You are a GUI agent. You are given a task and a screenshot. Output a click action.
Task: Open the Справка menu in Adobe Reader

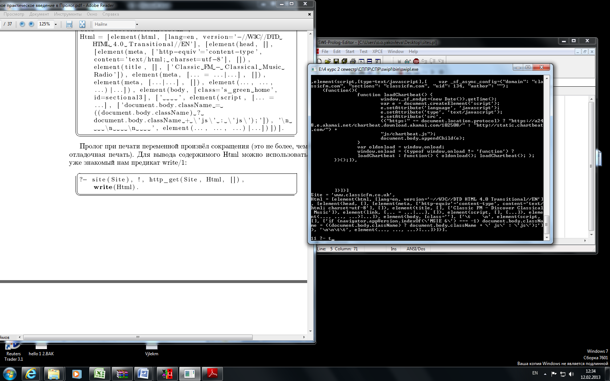(111, 14)
